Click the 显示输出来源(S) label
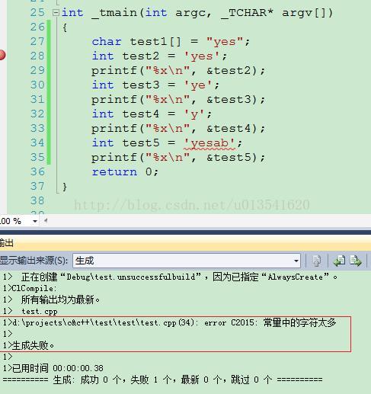371x394 pixels. click(x=34, y=261)
